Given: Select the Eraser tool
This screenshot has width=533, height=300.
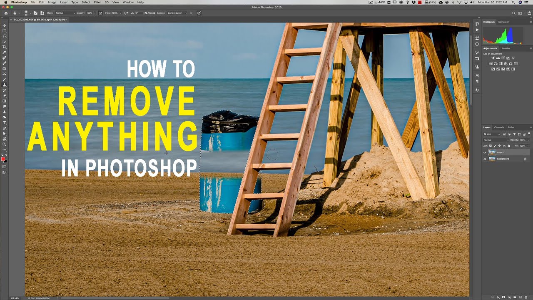Looking at the screenshot, I should 5,96.
